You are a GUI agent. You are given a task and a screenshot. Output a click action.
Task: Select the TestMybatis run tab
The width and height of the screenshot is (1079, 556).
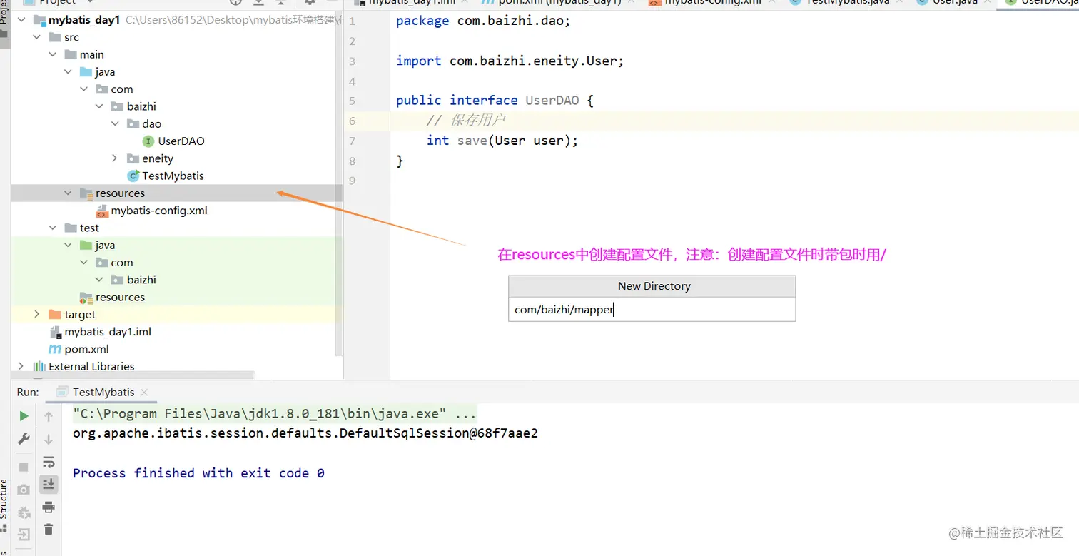pos(103,392)
